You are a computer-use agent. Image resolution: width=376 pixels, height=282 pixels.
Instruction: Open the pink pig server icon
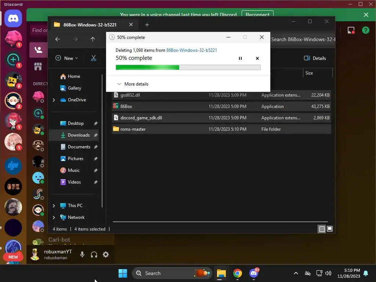click(13, 39)
